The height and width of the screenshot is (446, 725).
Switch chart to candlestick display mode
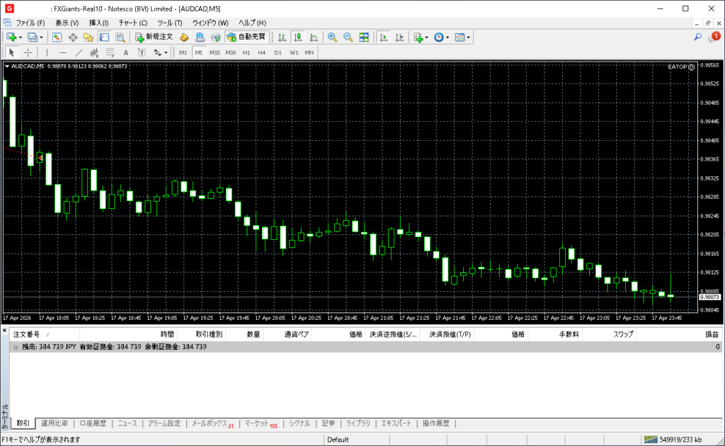click(x=298, y=37)
